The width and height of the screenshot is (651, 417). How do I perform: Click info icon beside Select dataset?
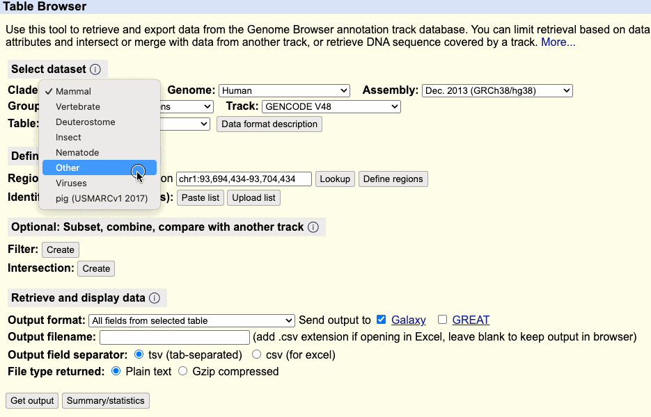point(95,69)
